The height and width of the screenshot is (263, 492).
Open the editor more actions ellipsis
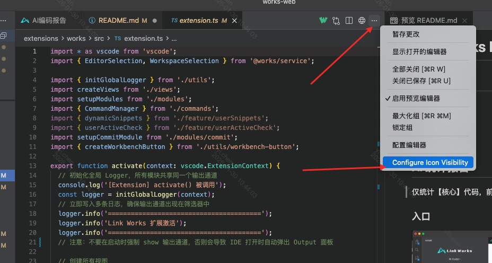tap(374, 21)
